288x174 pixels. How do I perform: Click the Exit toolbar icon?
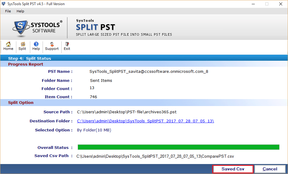tap(67, 46)
